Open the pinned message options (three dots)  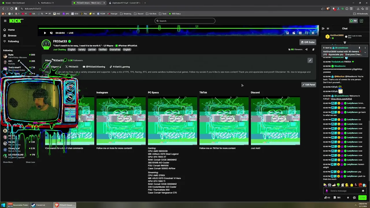365,48
